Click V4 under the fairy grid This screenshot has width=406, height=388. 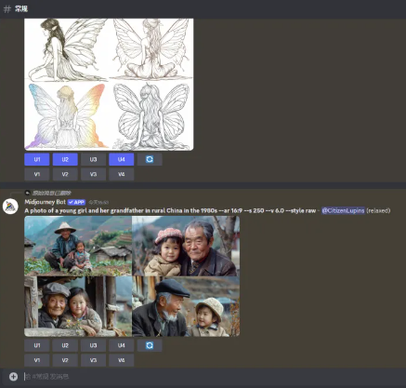(122, 174)
